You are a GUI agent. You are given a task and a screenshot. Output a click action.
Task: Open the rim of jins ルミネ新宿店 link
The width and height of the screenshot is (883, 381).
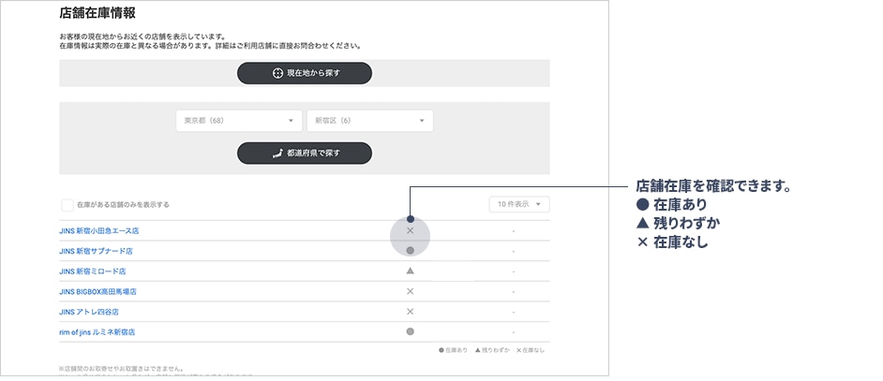pos(97,332)
